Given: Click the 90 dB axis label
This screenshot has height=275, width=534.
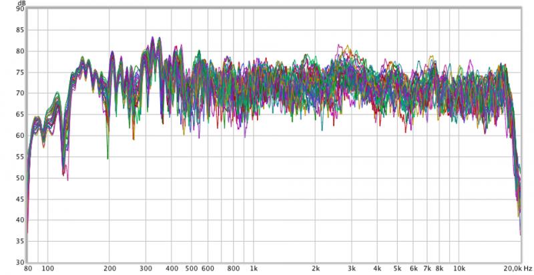Looking at the screenshot, I should coord(20,9).
